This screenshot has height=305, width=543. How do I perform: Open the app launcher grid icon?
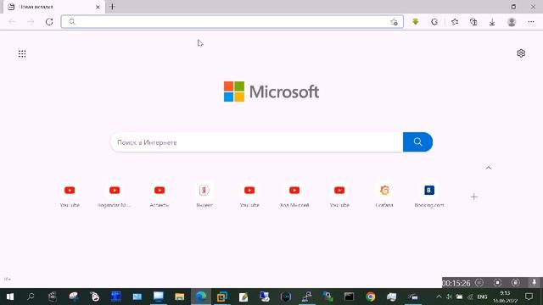[x=22, y=53]
